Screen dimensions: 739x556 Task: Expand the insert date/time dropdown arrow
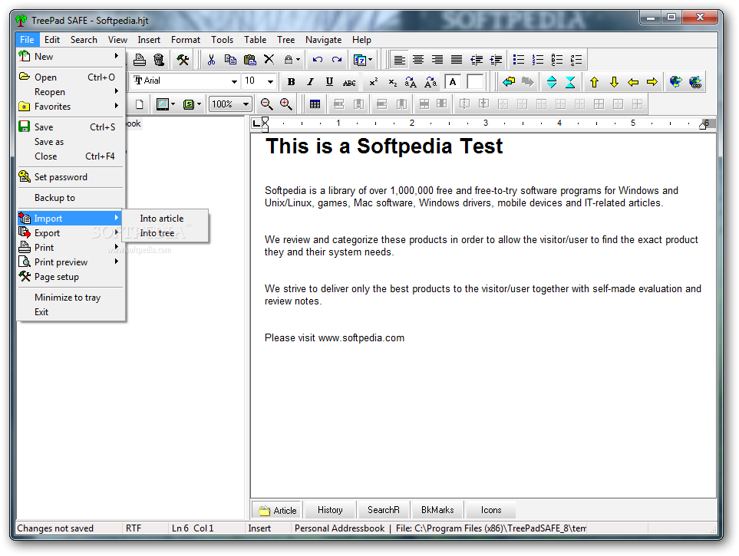tap(370, 60)
